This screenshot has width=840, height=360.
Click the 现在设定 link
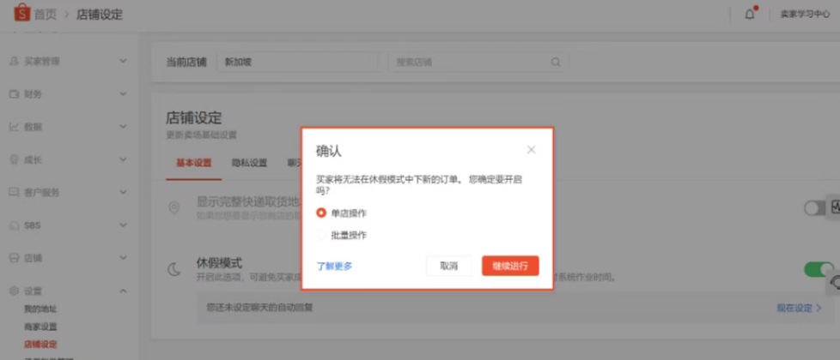point(799,308)
